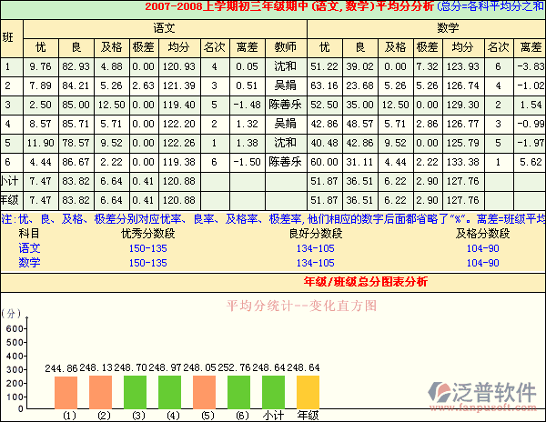Open the 语文 score range link
The width and height of the screenshot is (546, 422).
point(30,248)
